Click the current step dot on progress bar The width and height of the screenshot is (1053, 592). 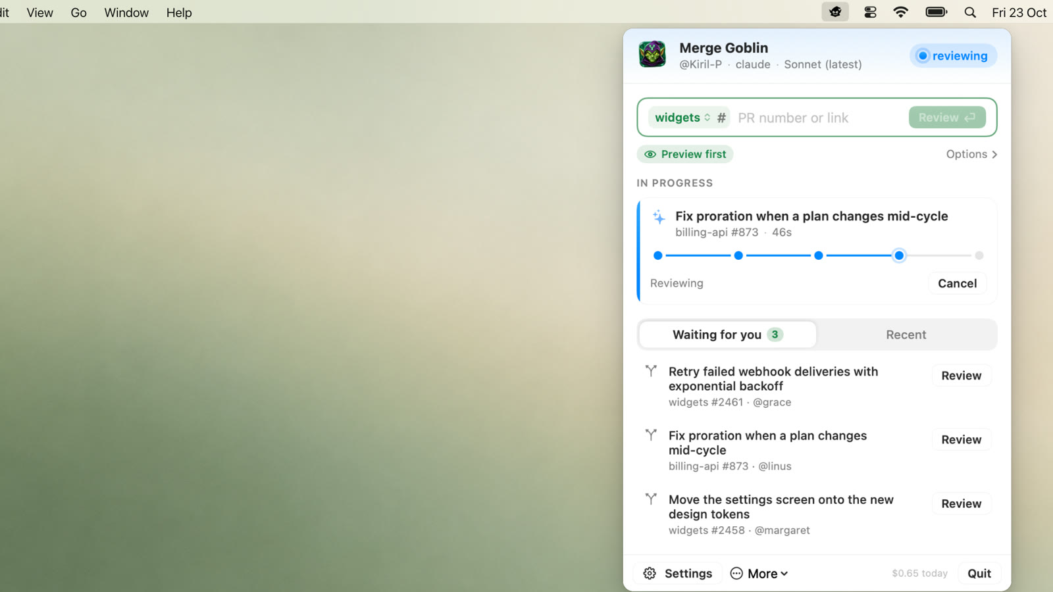899,255
